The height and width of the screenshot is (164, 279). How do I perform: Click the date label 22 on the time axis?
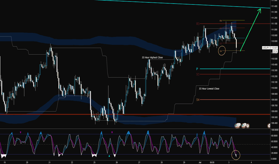(72, 162)
